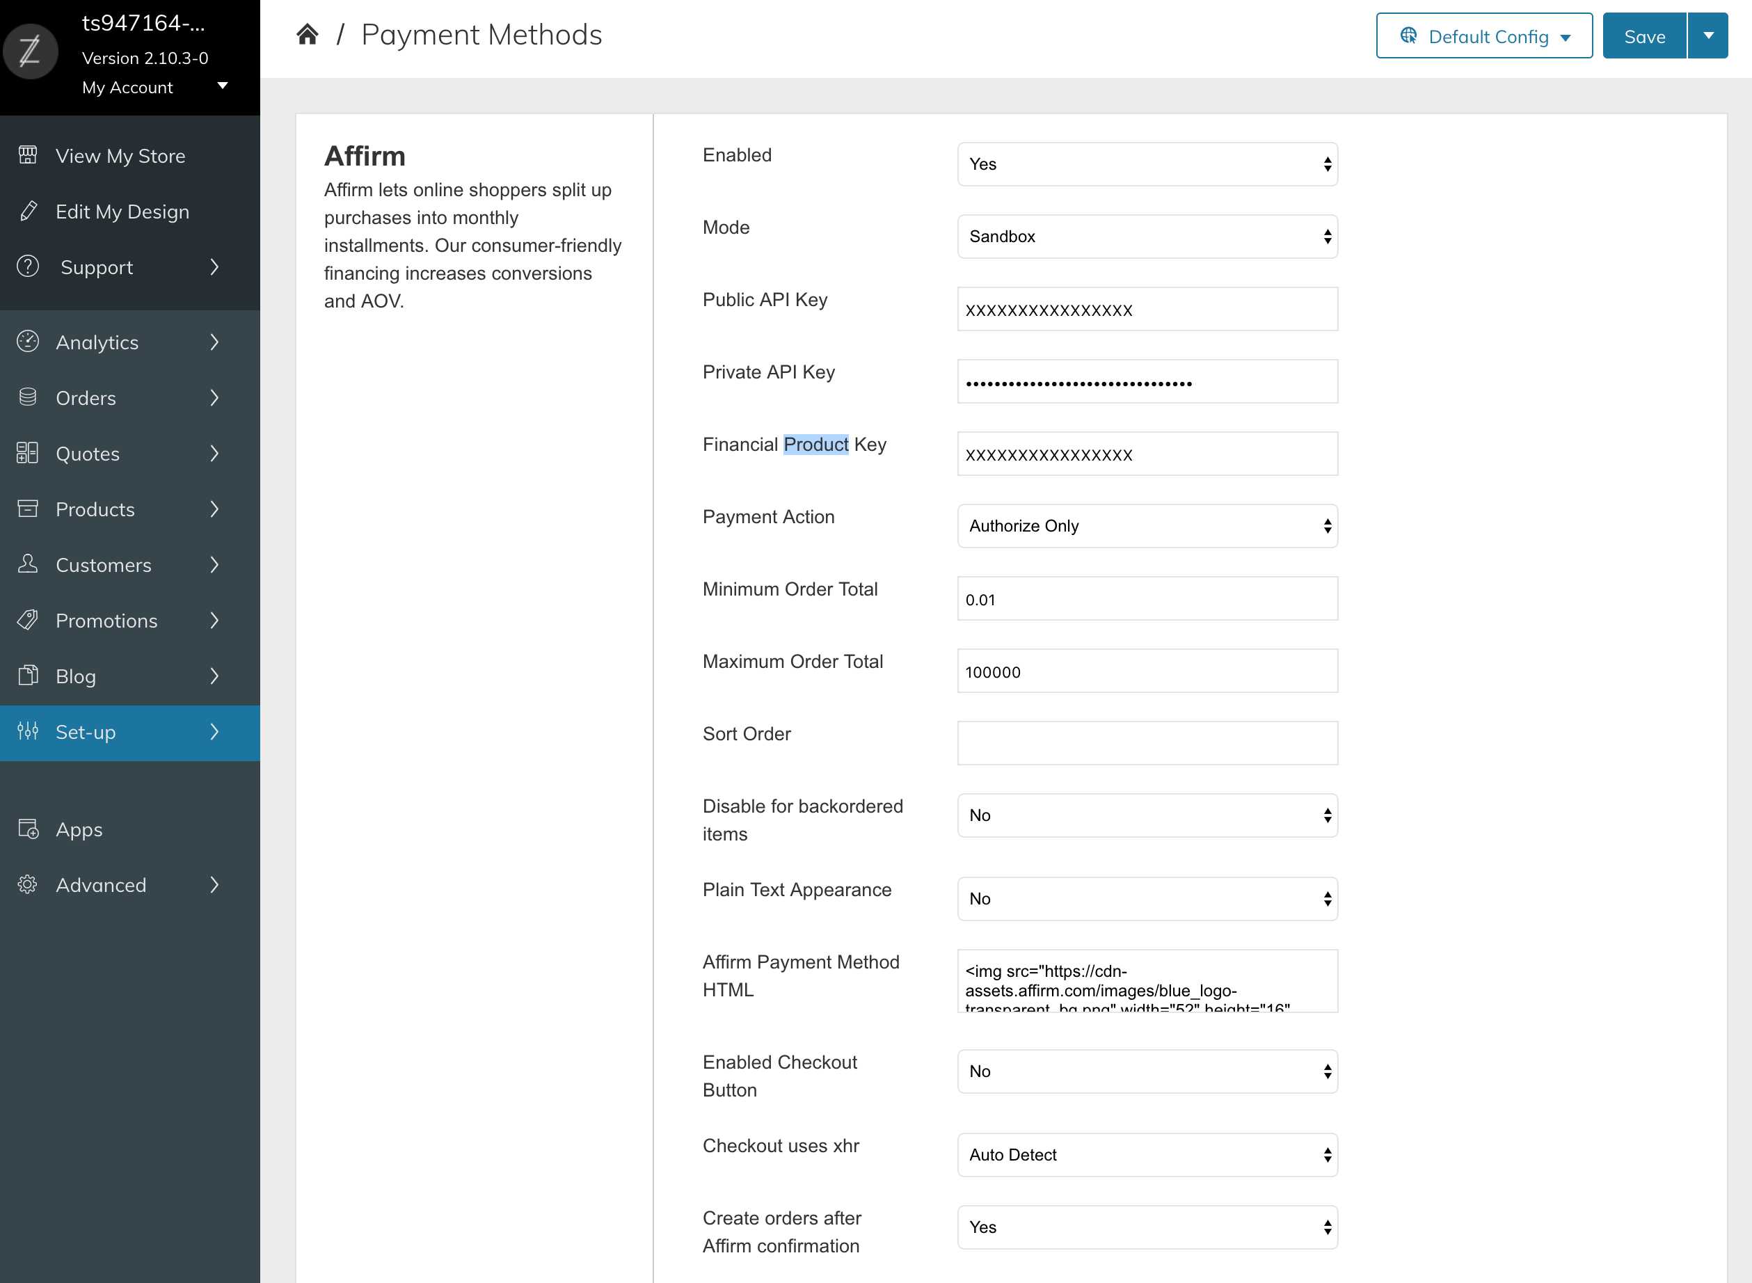Click the Analytics gauge icon
The height and width of the screenshot is (1283, 1752).
pos(28,342)
